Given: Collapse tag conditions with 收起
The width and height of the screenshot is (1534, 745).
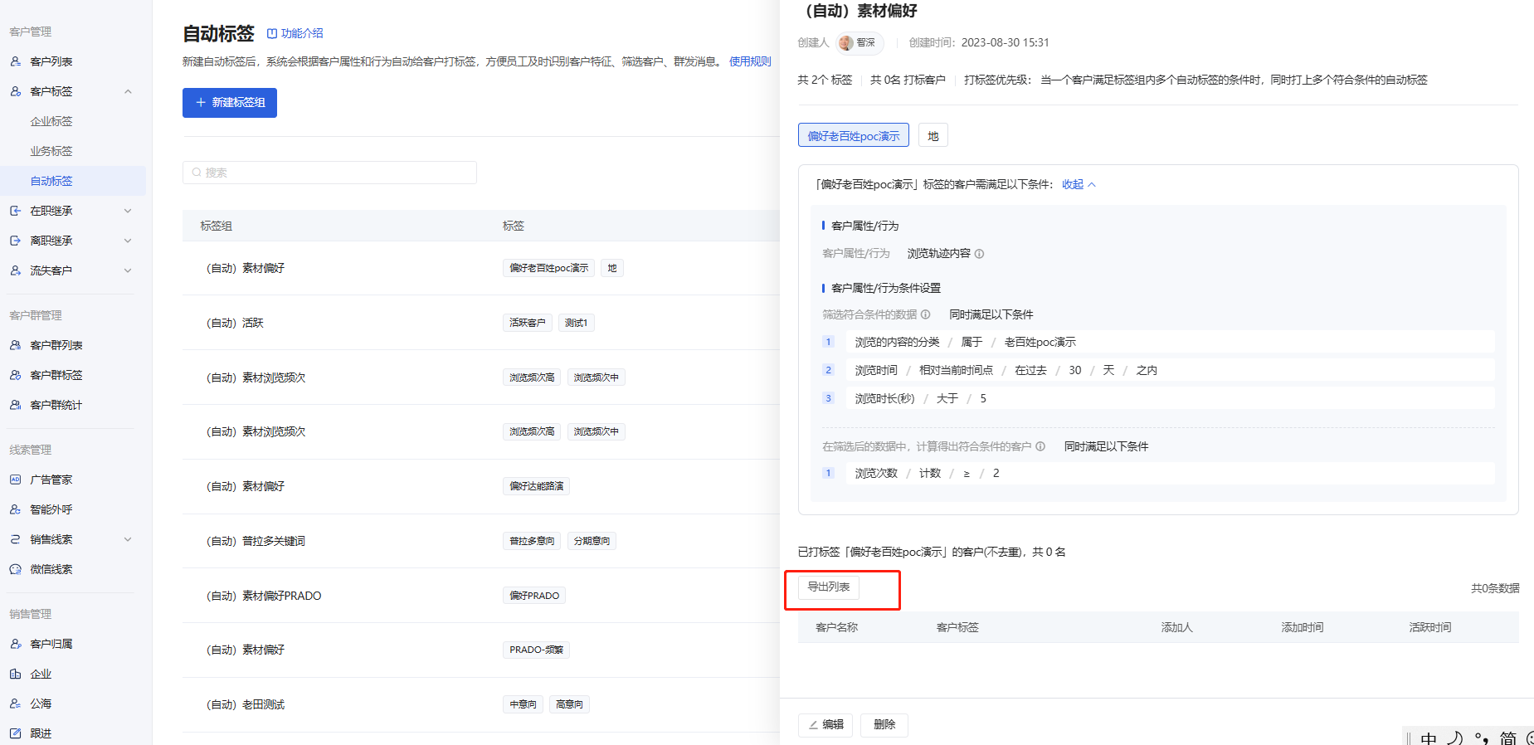Looking at the screenshot, I should (1079, 184).
